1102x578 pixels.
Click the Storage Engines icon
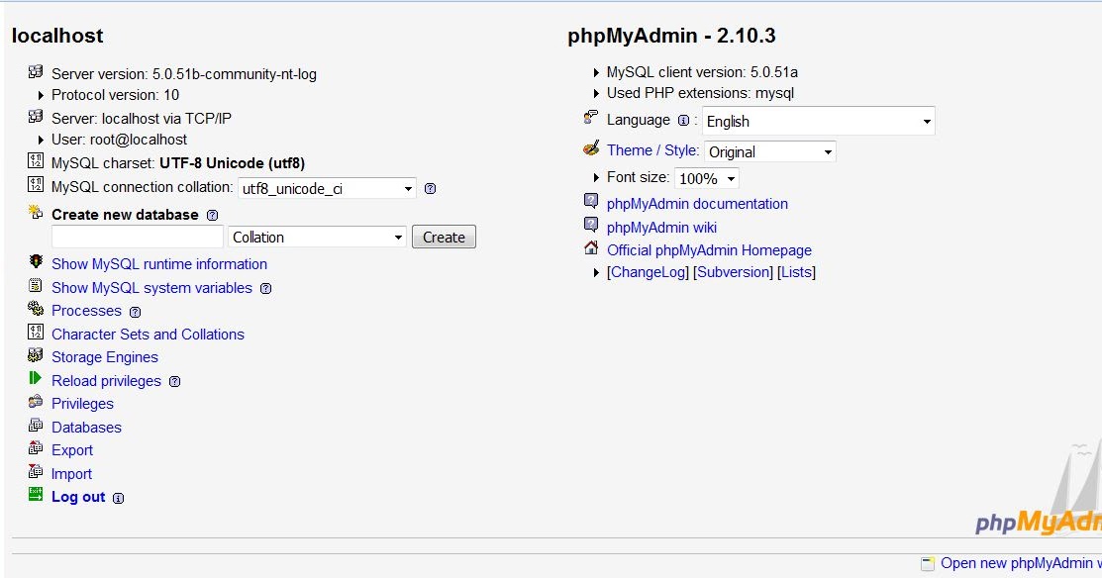[35, 355]
